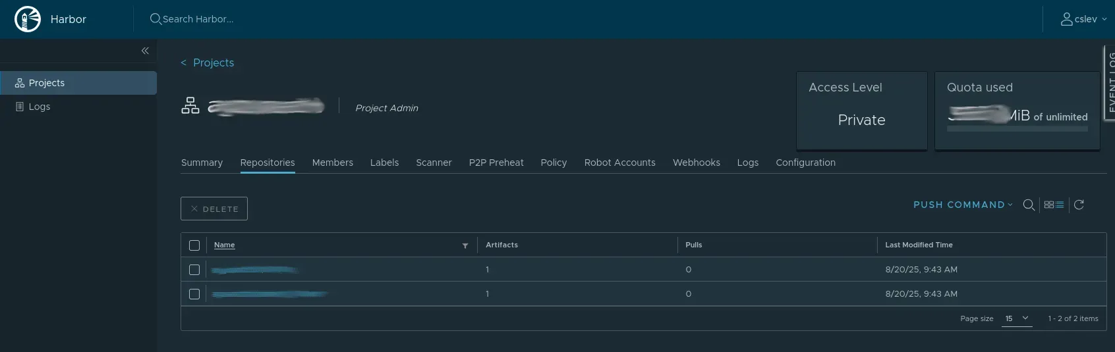Switch to the Members tab
This screenshot has width=1115, height=352.
pos(333,163)
